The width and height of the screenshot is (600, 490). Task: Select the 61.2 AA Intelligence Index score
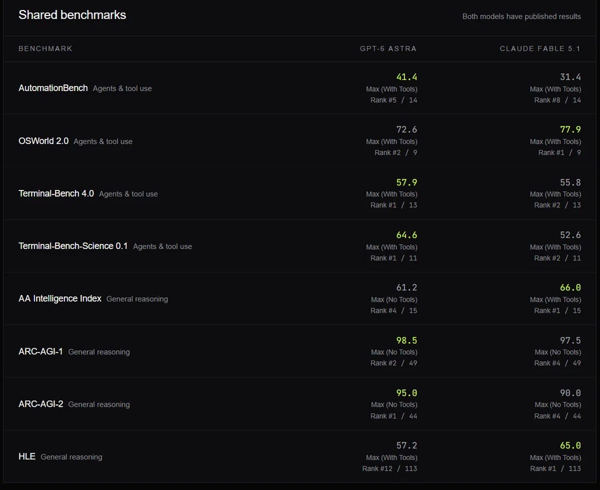(407, 288)
